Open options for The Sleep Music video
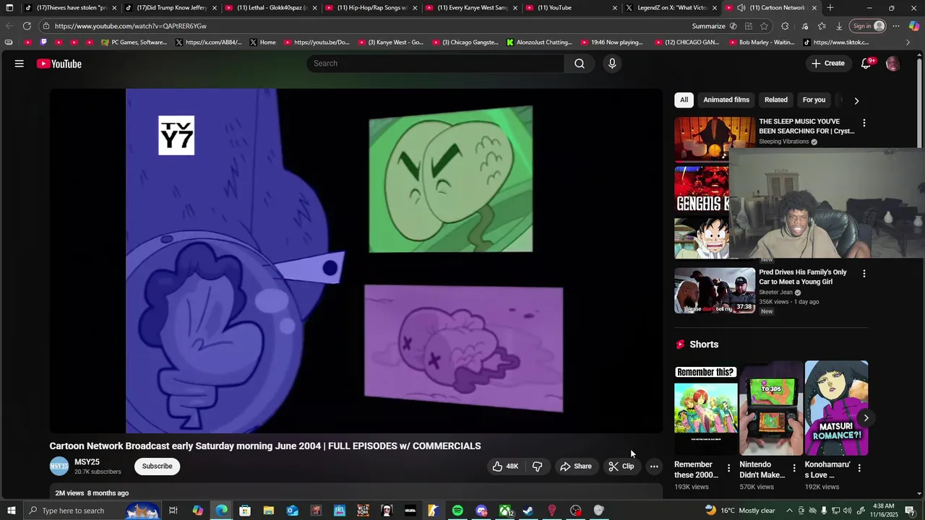This screenshot has width=925, height=520. (864, 123)
